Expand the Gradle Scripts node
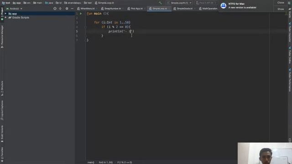The image size is (292, 164). coord(5,17)
